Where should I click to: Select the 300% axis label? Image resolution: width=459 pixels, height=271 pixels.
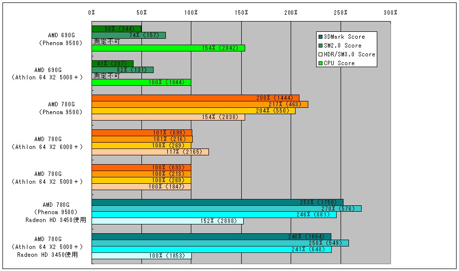pos(390,13)
